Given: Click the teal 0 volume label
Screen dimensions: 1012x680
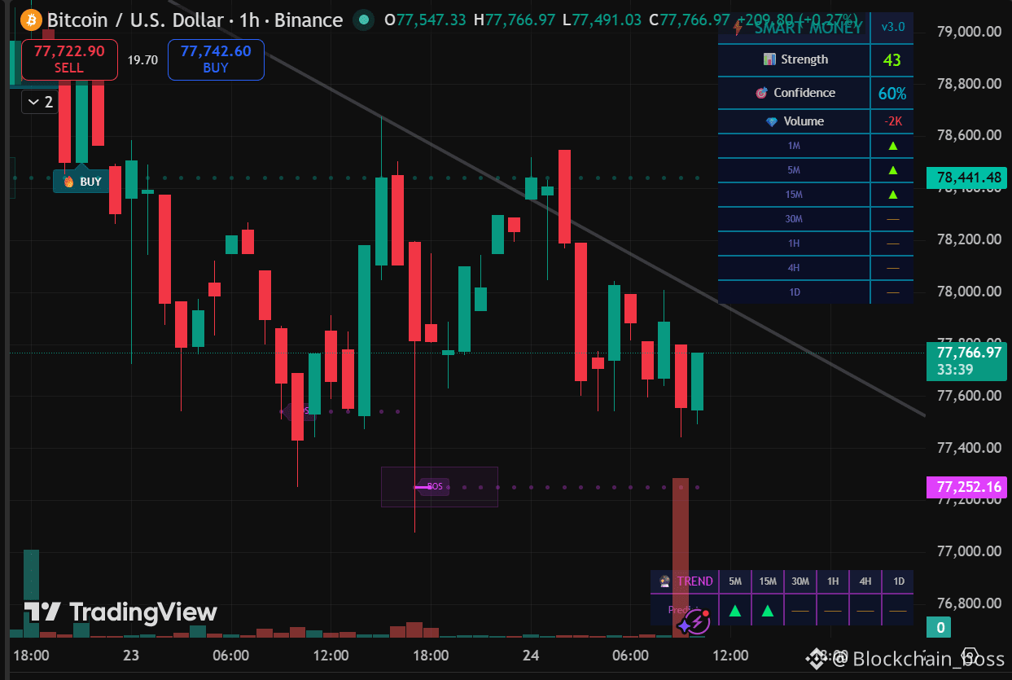Looking at the screenshot, I should pos(940,628).
